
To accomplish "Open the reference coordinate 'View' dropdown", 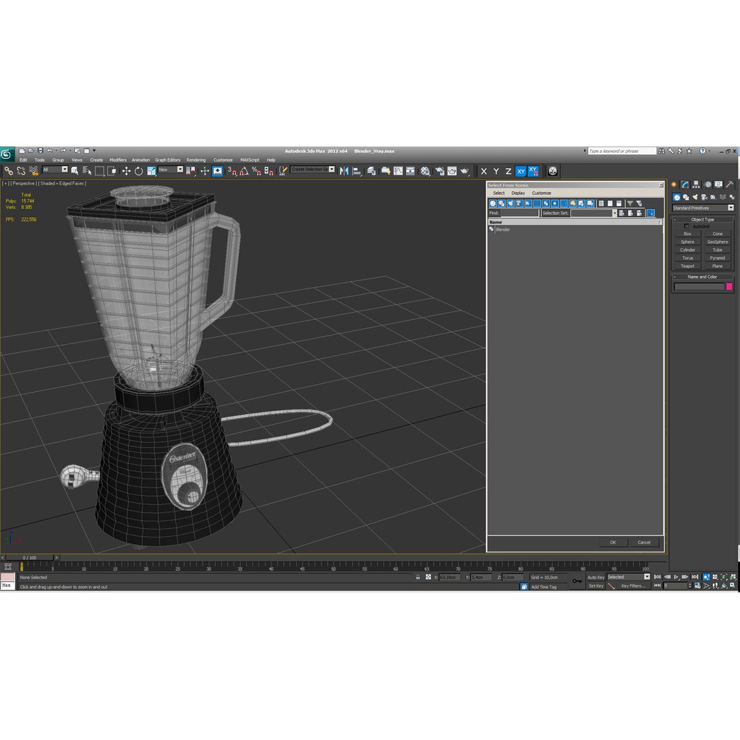I will pos(171,169).
